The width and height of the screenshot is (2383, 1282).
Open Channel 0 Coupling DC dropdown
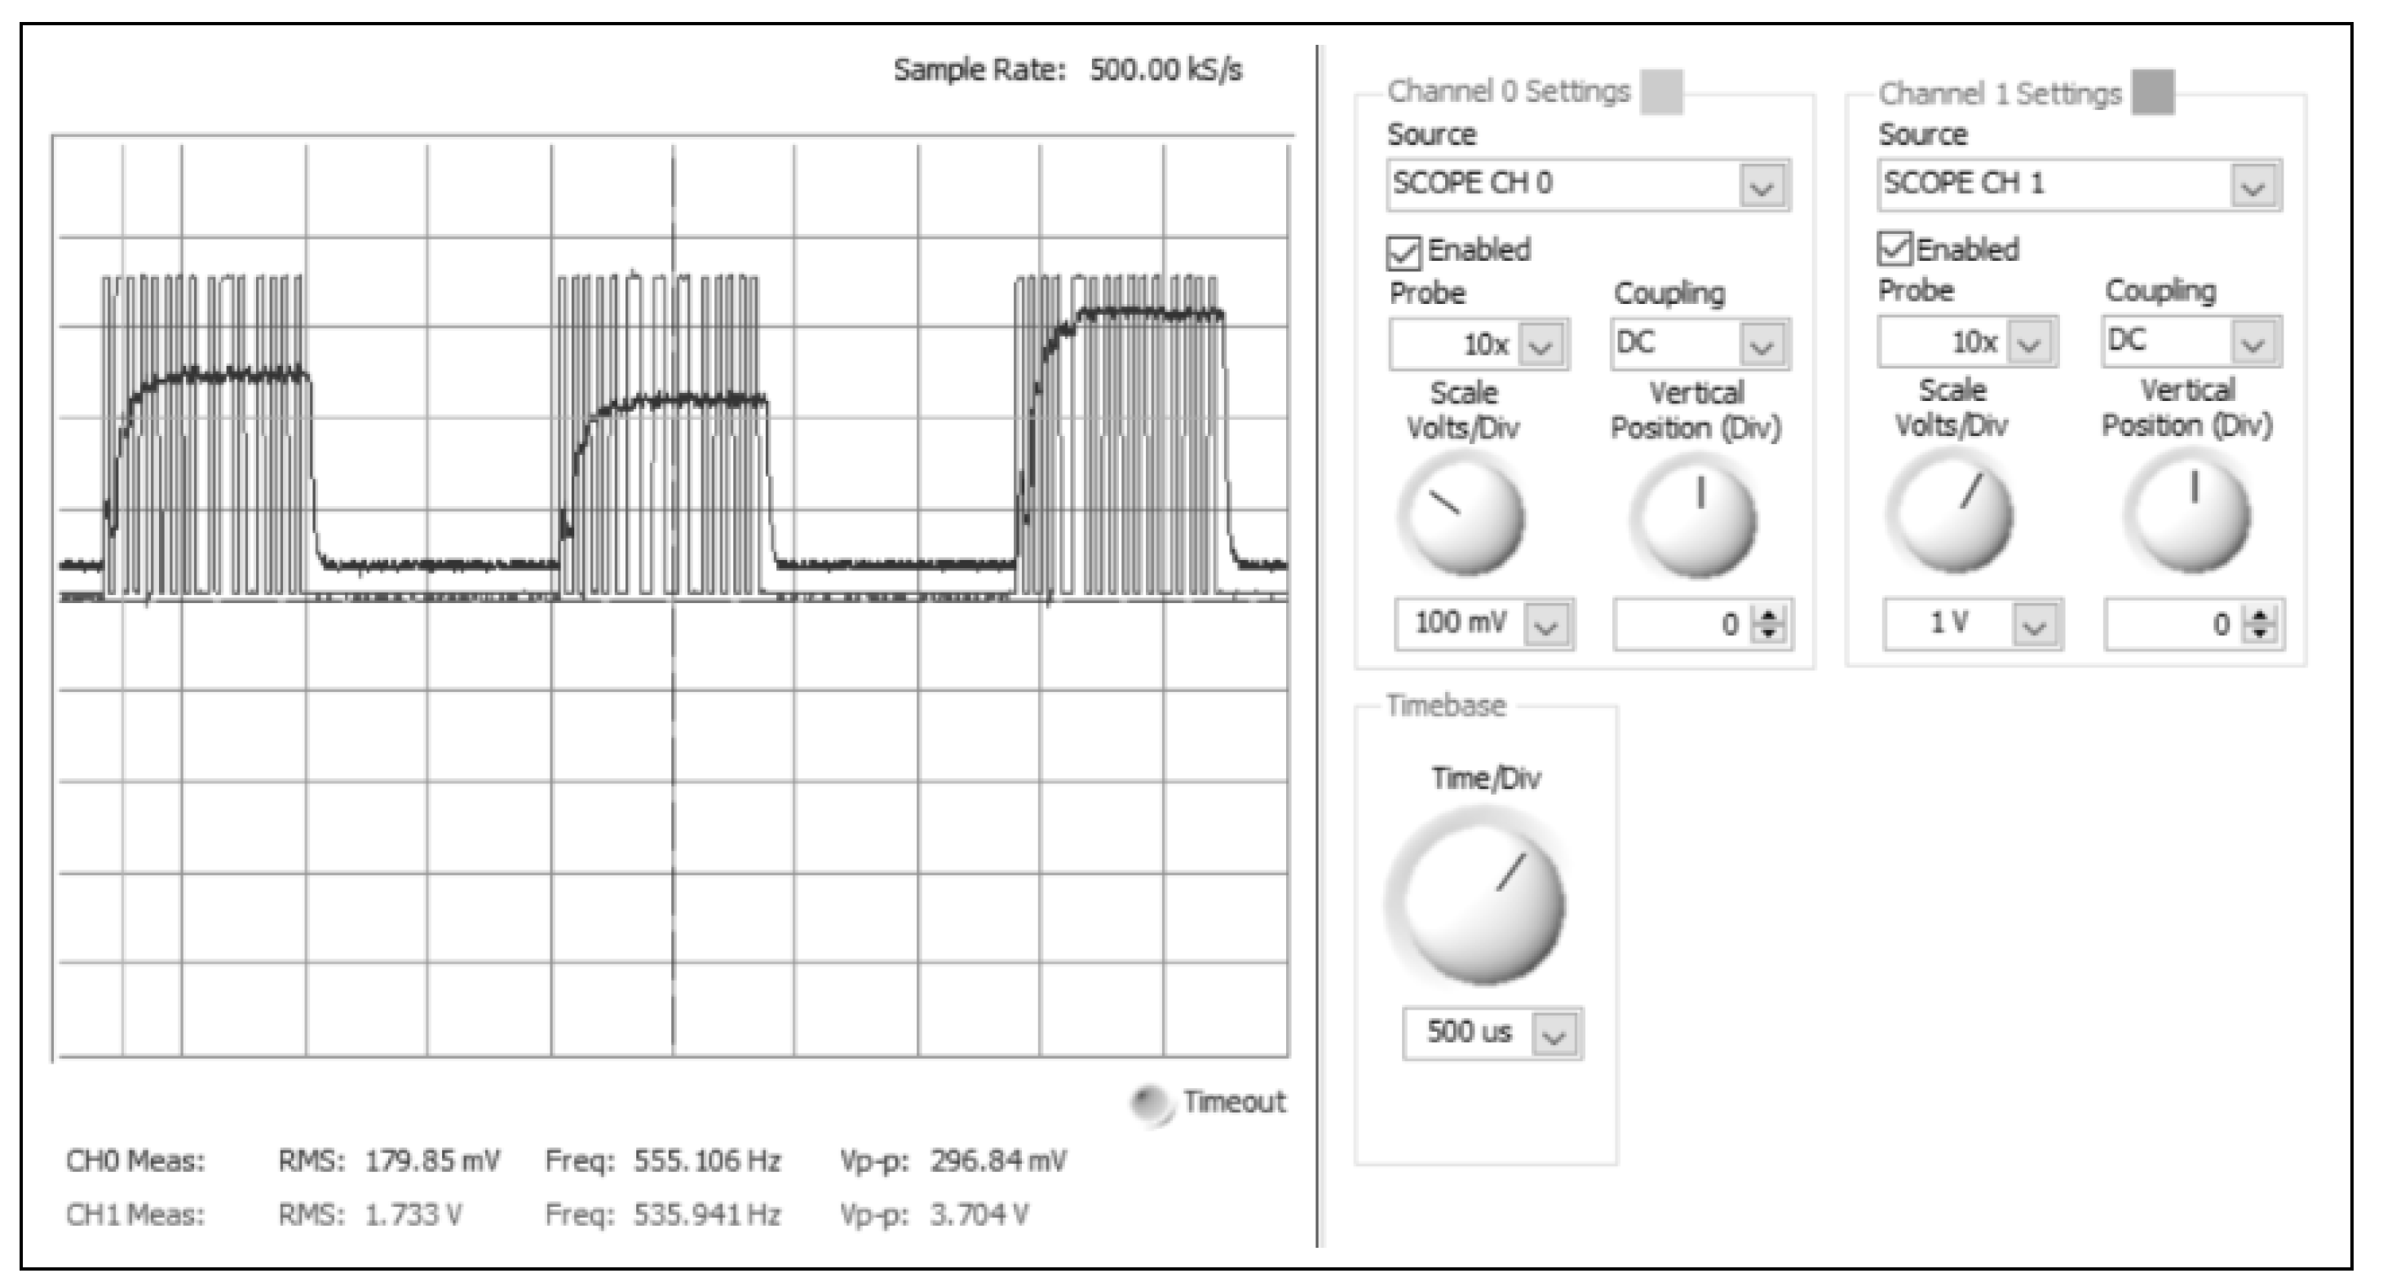point(1762,345)
